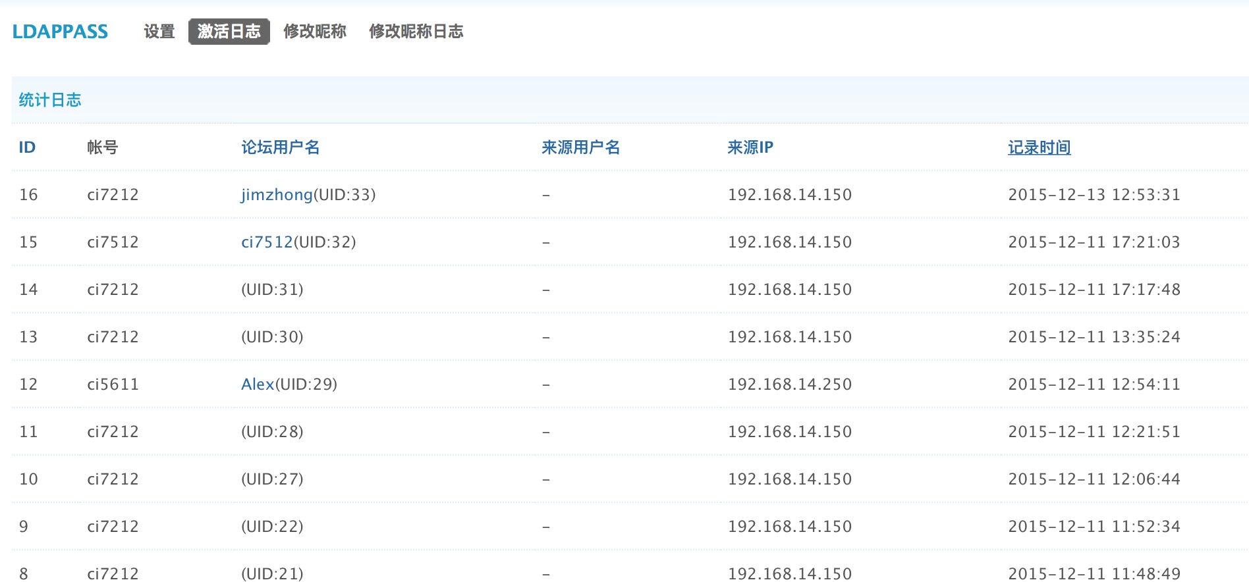Click IP 192.168.14.250 cell
The height and width of the screenshot is (582, 1249).
click(790, 384)
